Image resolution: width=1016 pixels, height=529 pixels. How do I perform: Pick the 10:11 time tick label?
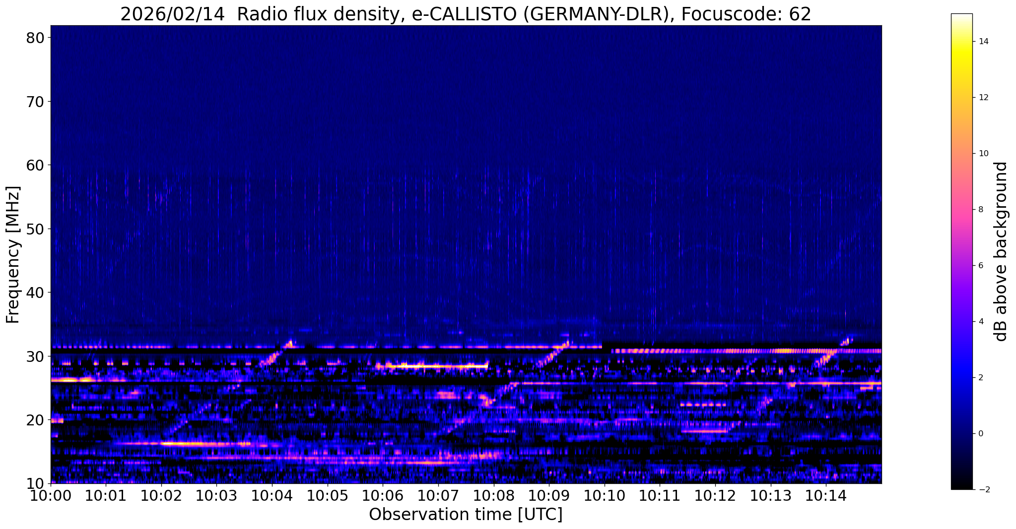(660, 496)
